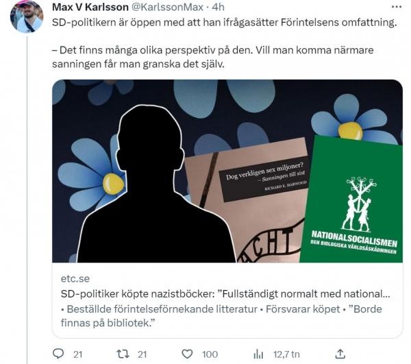This screenshot has height=364, width=411.
Task: Click the retweet arrows icon
Action: [123, 354]
